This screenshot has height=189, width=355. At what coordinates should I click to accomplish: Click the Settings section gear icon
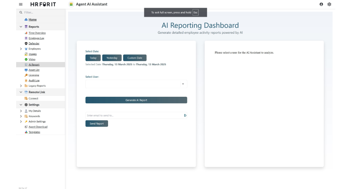[x=26, y=105]
